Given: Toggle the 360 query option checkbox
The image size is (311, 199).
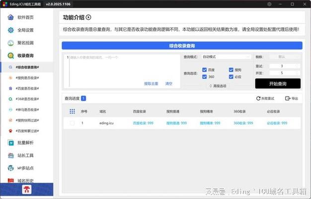Looking at the screenshot, I should coord(205,77).
